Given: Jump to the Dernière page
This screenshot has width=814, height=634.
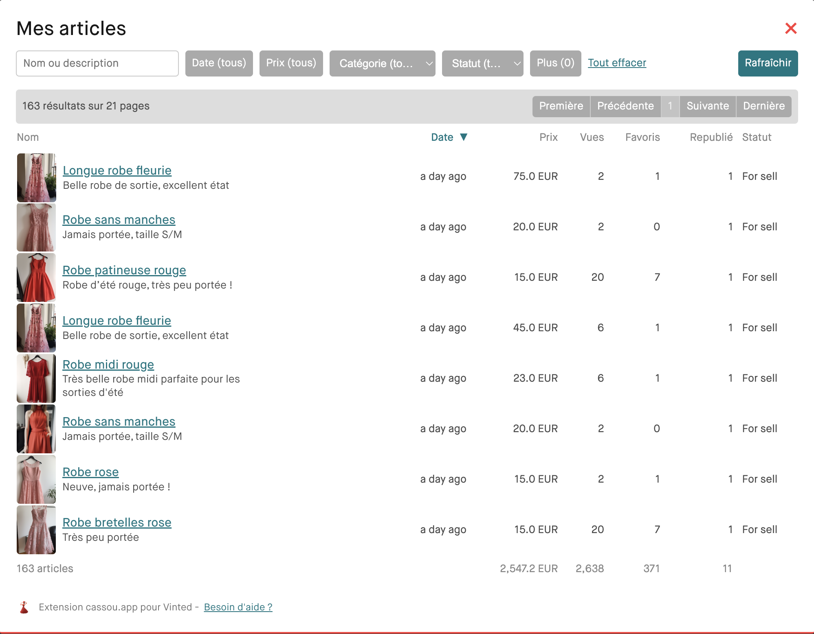Looking at the screenshot, I should pos(763,106).
